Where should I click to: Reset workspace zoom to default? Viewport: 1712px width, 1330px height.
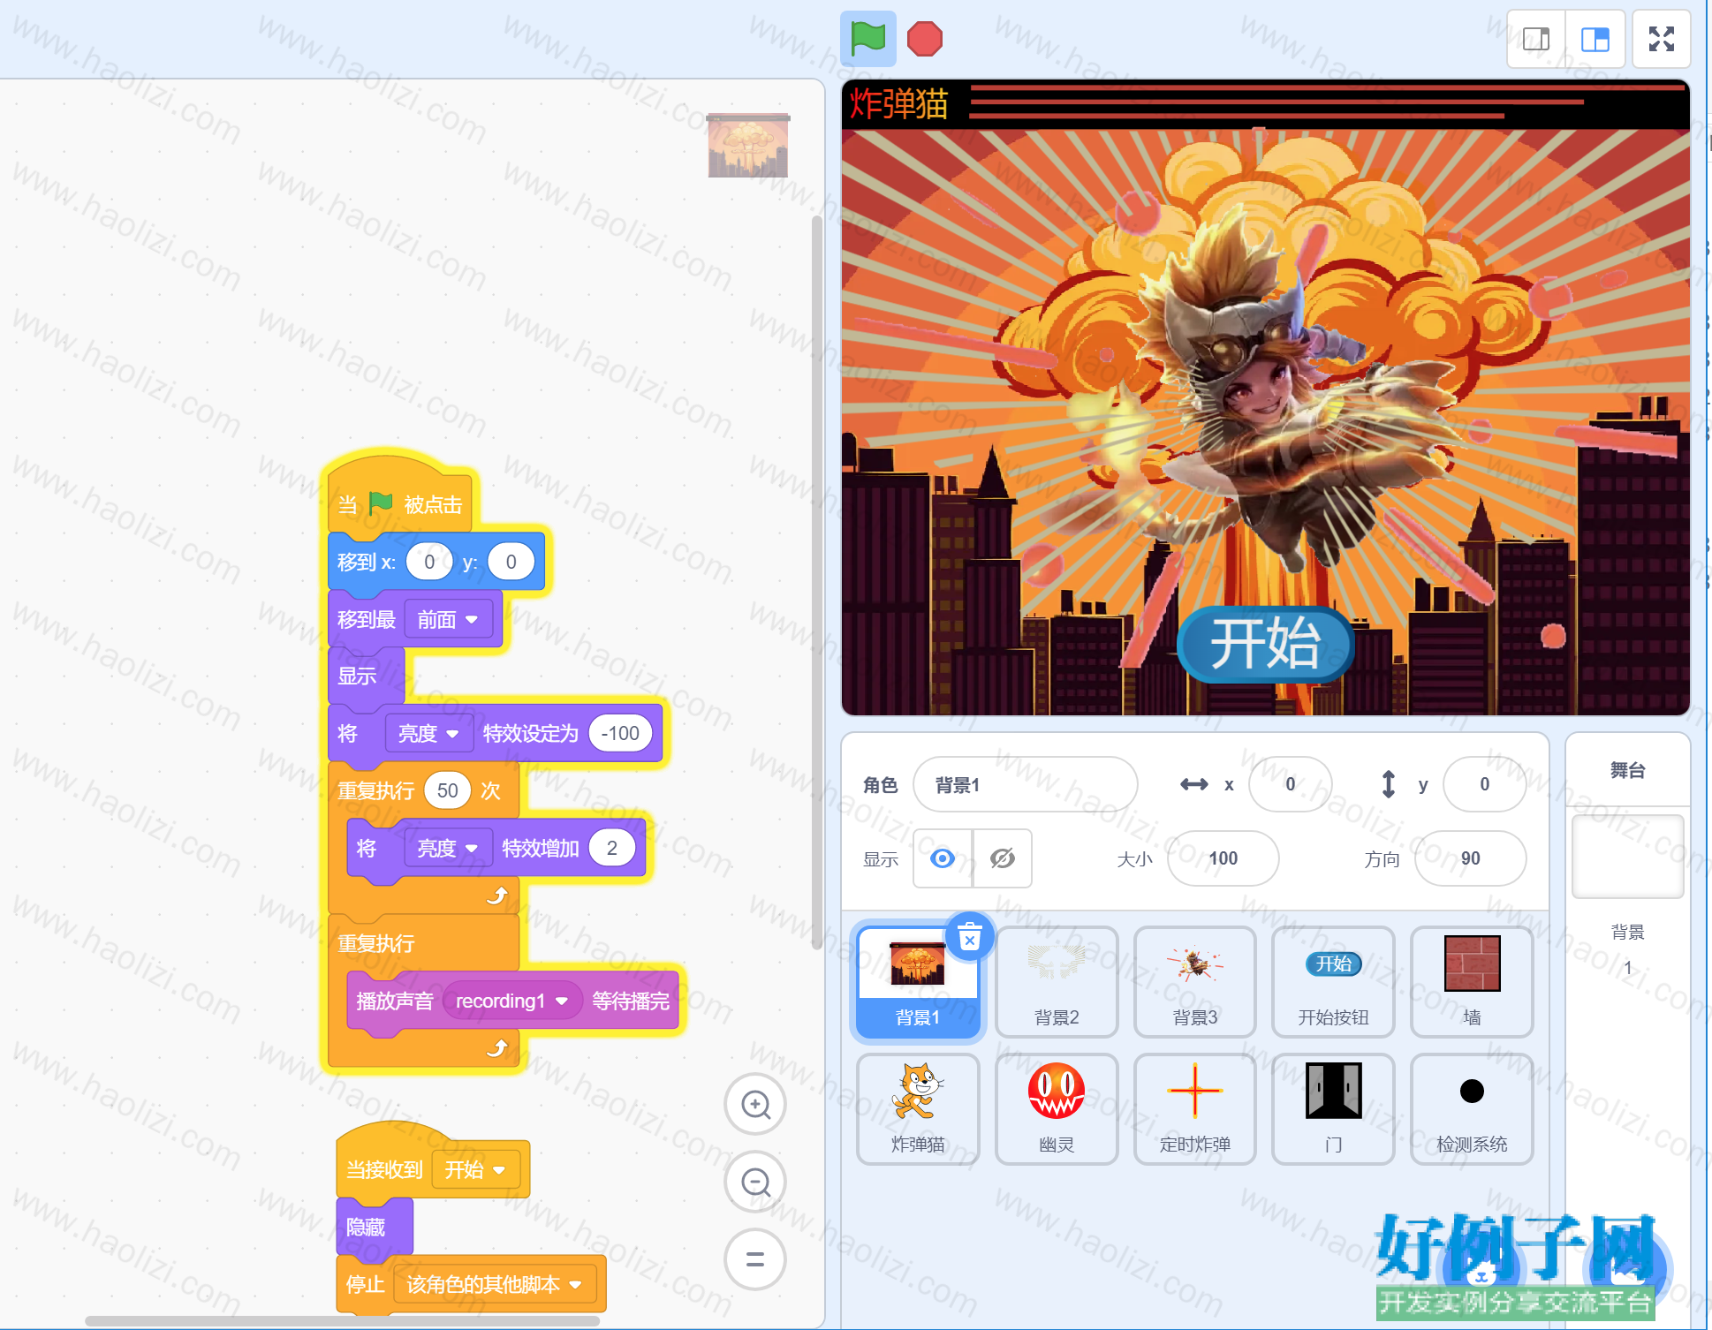pos(755,1259)
